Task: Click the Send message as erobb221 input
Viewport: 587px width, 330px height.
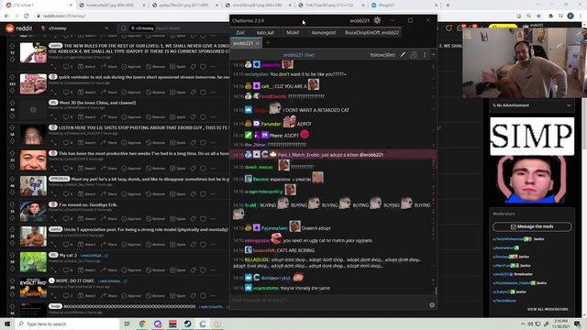Action: [329, 300]
